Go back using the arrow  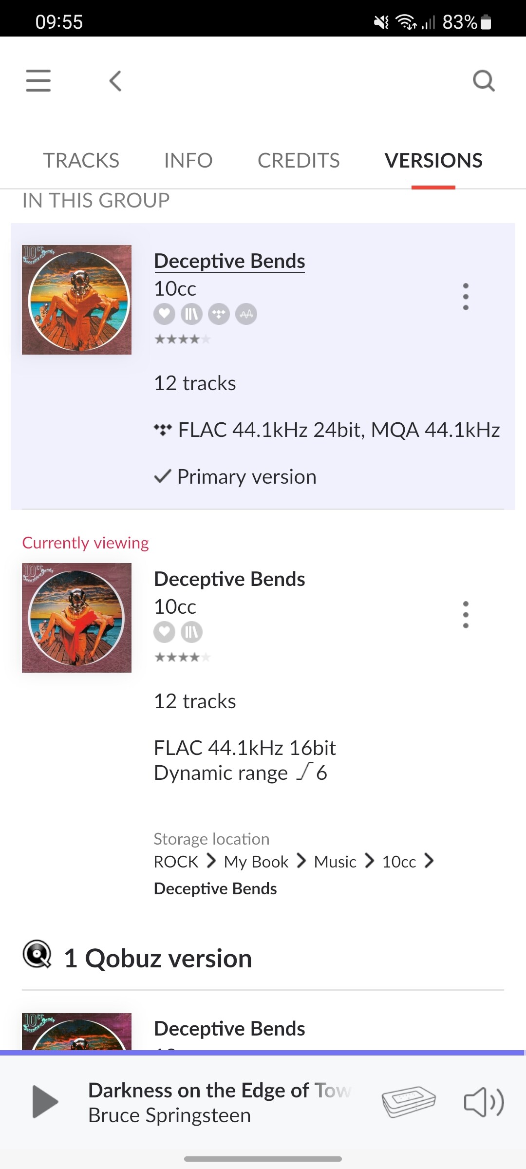pos(115,81)
